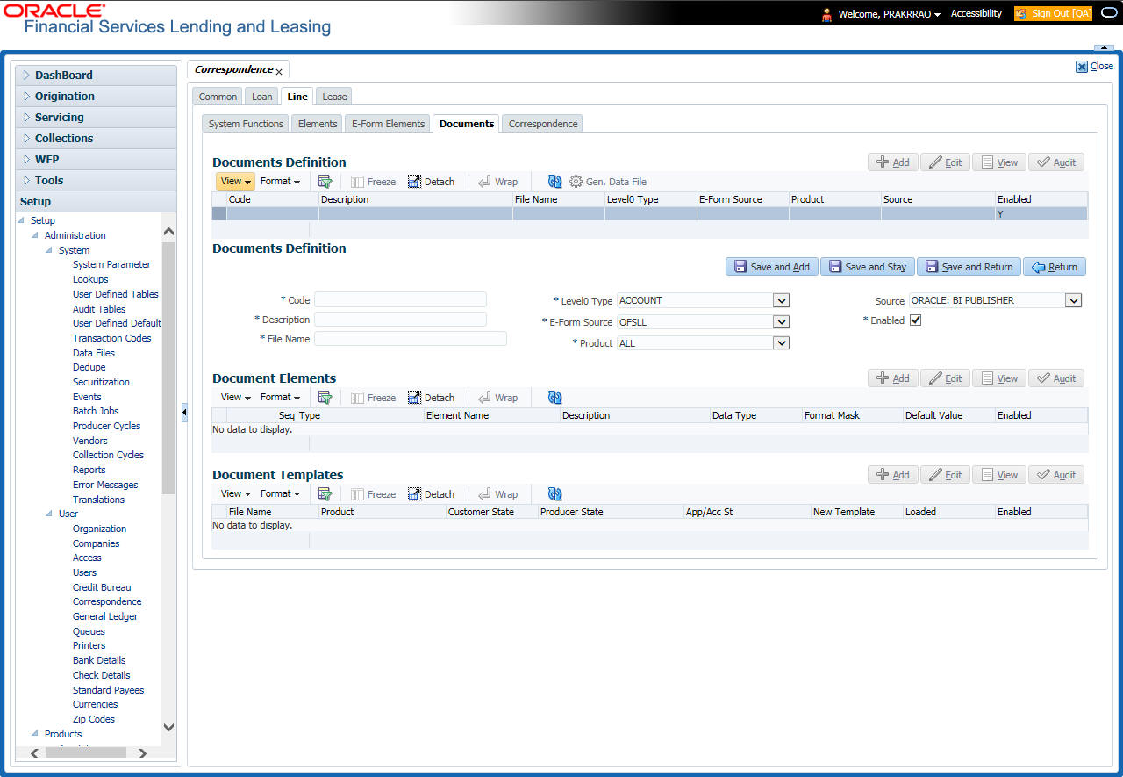
Task: Detach the Documents Definition table
Action: (x=431, y=182)
